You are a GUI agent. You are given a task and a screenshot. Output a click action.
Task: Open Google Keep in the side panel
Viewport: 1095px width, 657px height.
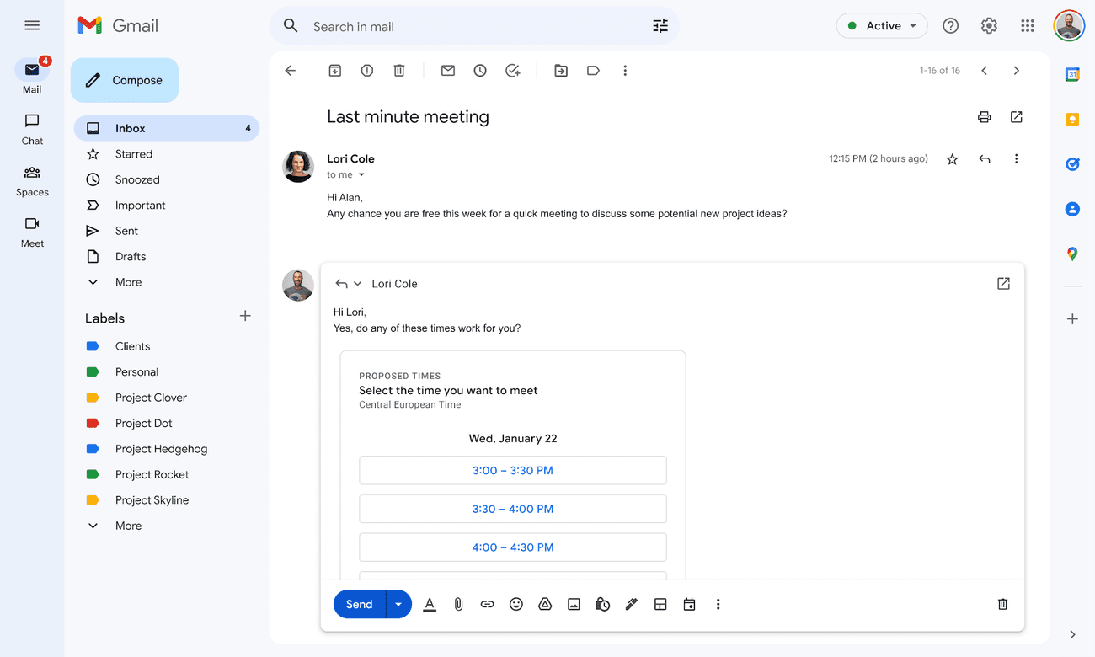(1071, 119)
